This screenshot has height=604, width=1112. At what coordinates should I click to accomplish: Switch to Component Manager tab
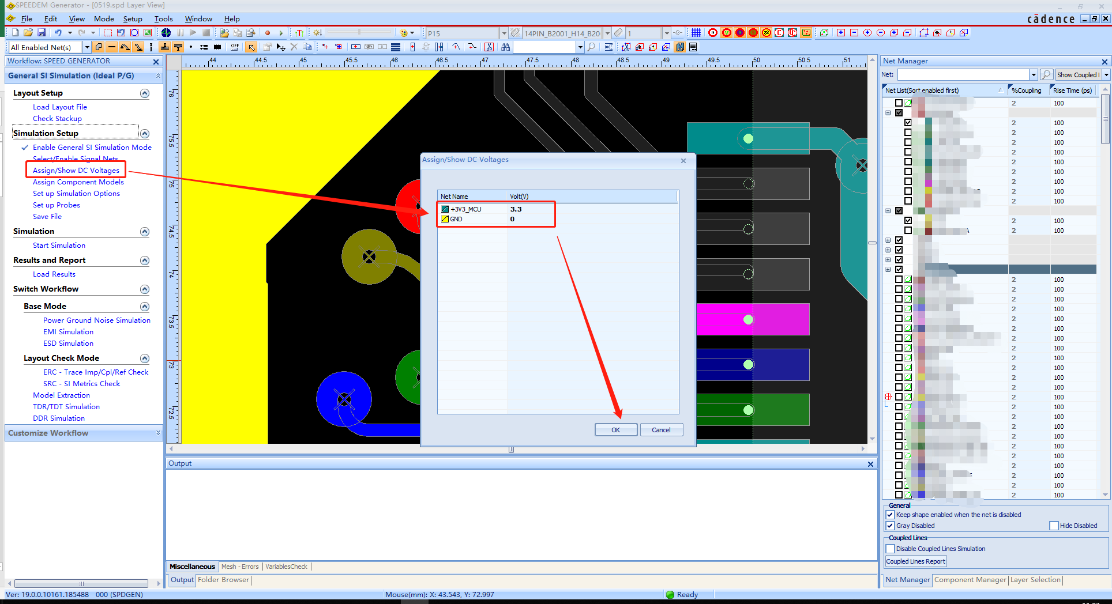pos(970,580)
